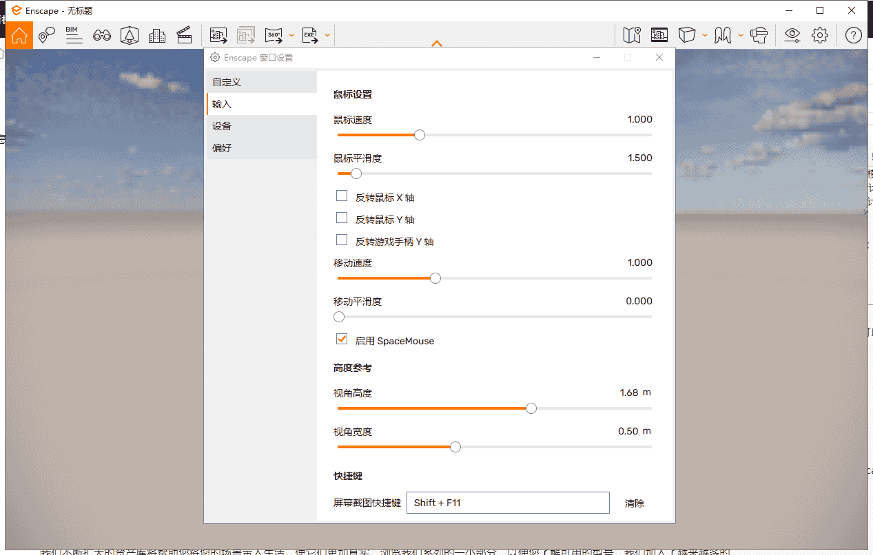Expand the EXE export dropdown arrow
This screenshot has height=555, width=873.
pyautogui.click(x=327, y=35)
